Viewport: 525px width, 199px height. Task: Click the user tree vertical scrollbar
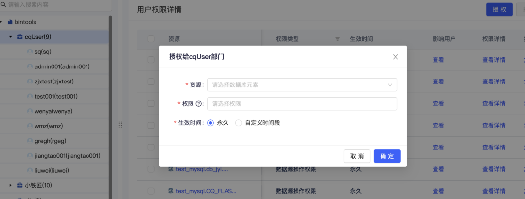(110, 107)
